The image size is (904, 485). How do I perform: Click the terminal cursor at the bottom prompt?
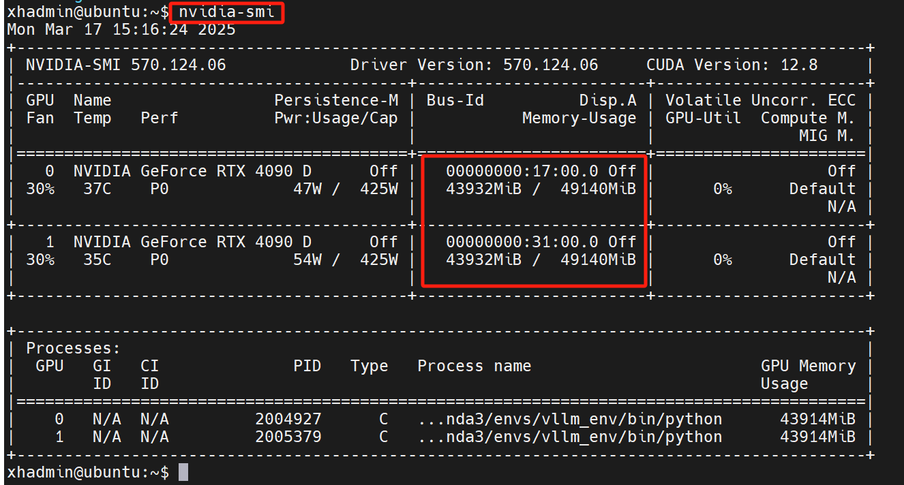(183, 472)
